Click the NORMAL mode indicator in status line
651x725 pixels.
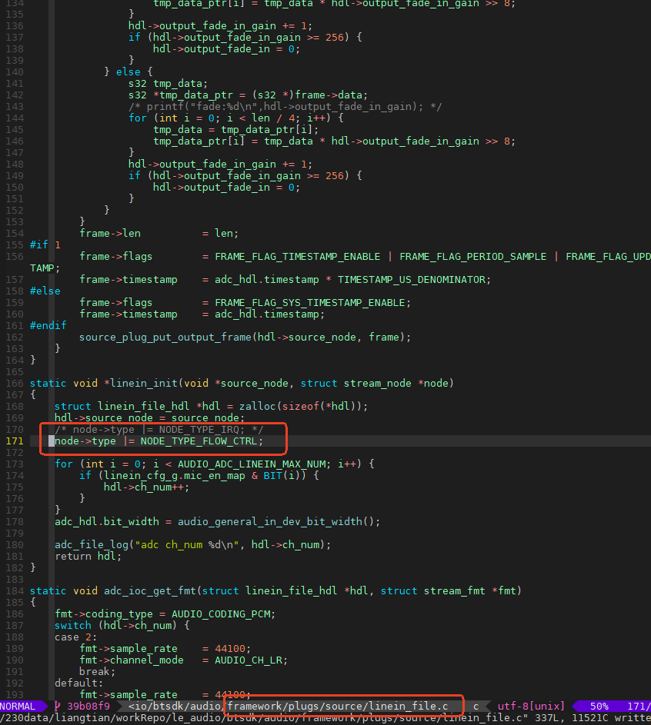[x=18, y=706]
